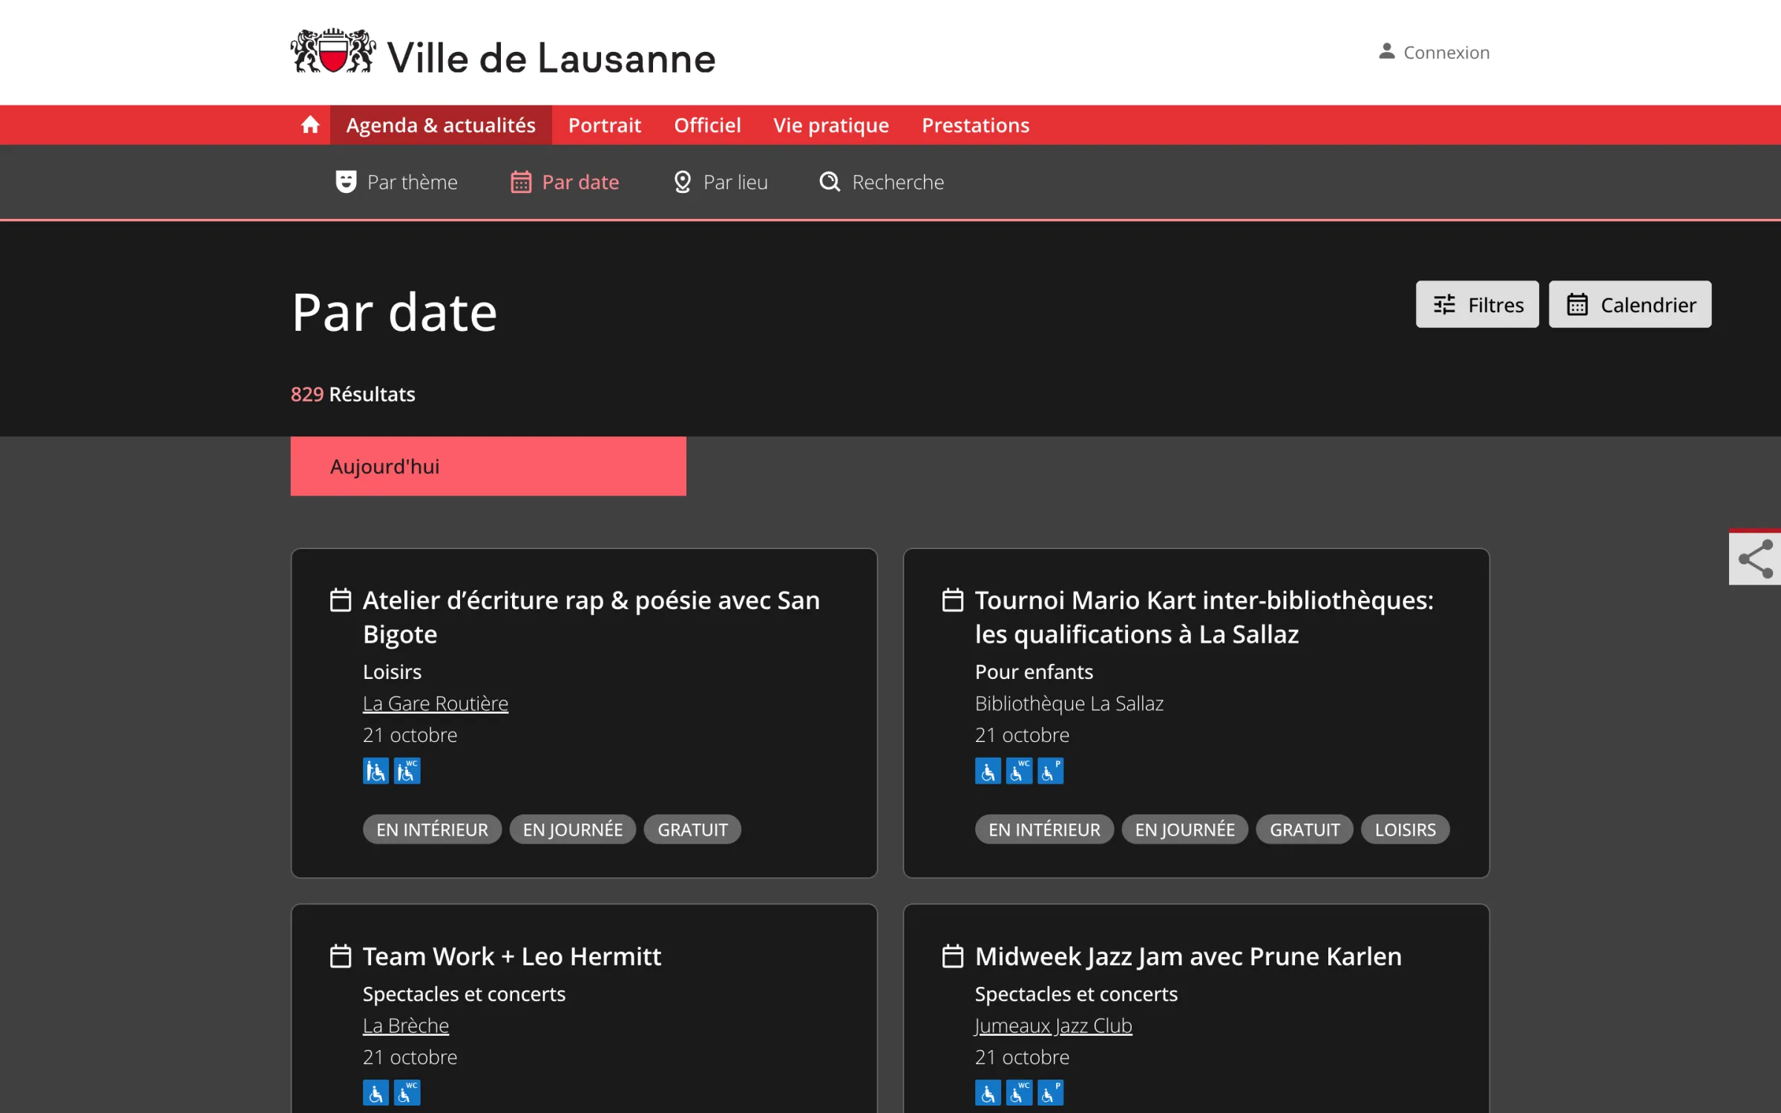
Task: Click wheelchair access icon on Mario Kart card
Action: pyautogui.click(x=988, y=771)
